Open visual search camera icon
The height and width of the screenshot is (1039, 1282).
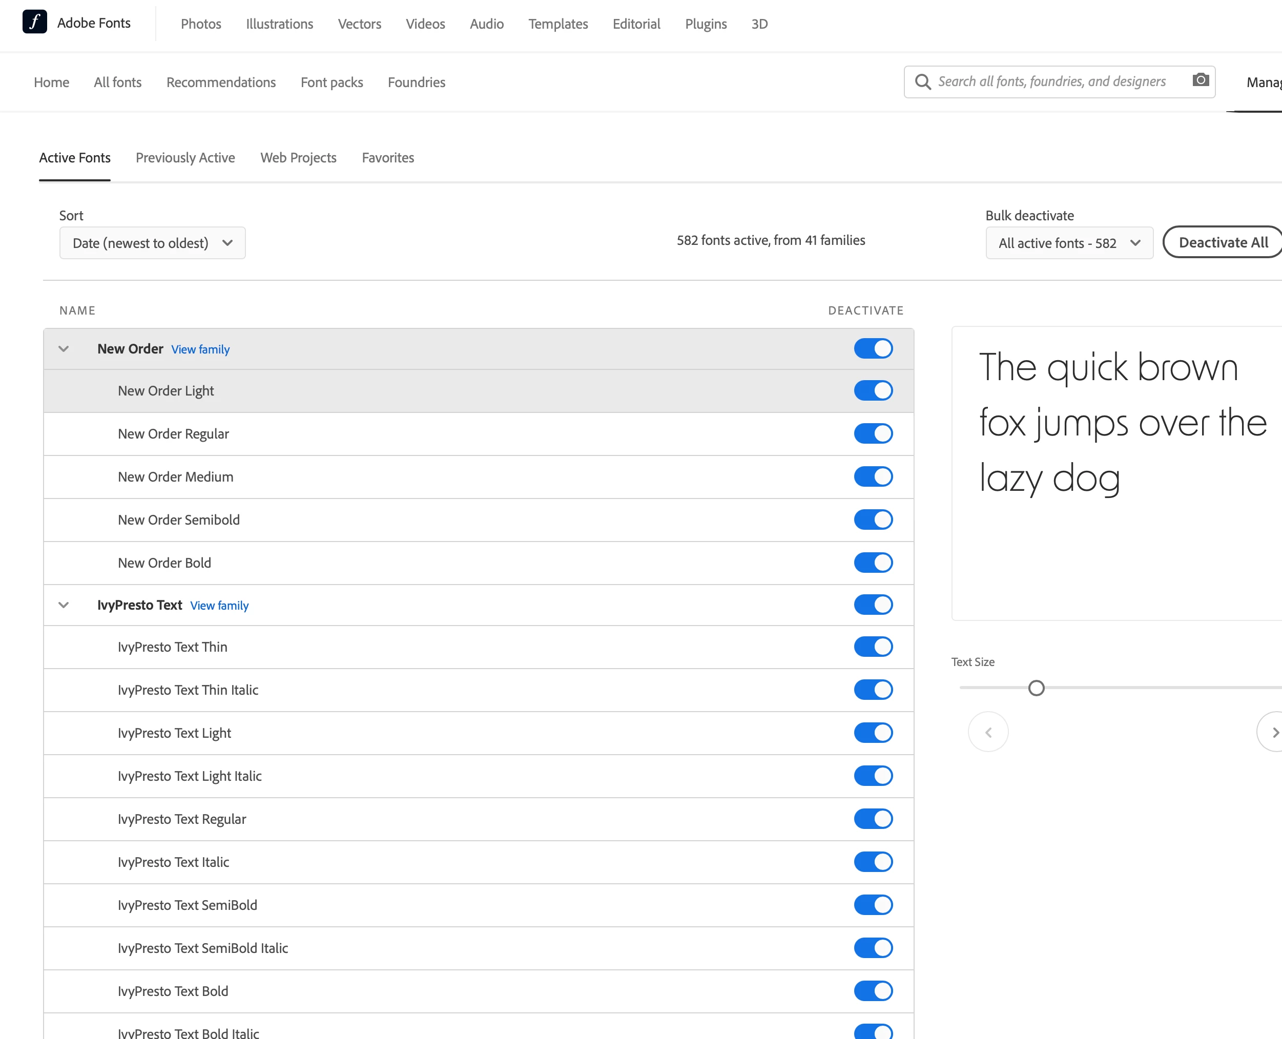click(x=1200, y=80)
